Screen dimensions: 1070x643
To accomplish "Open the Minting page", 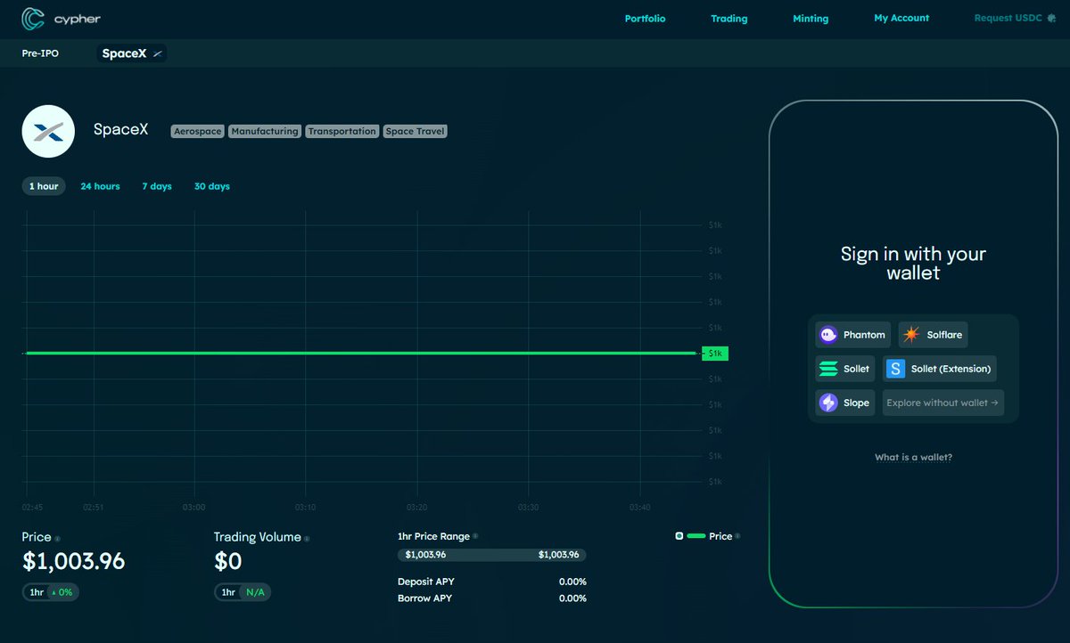I will coord(811,19).
